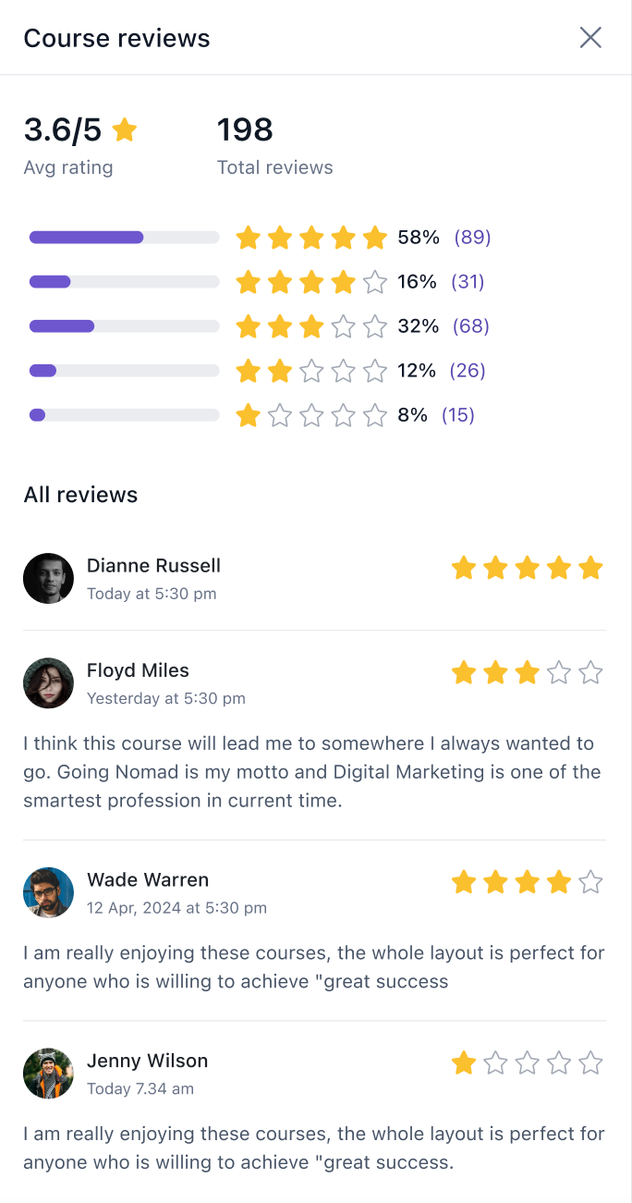Click the (26) two-star review count
The width and height of the screenshot is (632, 1203).
468,371
